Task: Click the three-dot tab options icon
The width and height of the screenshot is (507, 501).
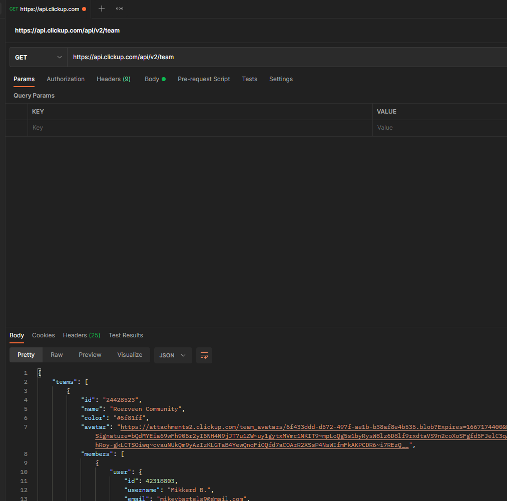Action: click(x=120, y=9)
